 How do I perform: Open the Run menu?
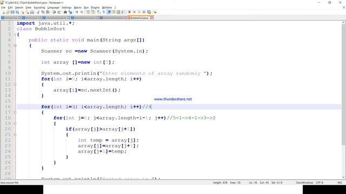(86, 8)
